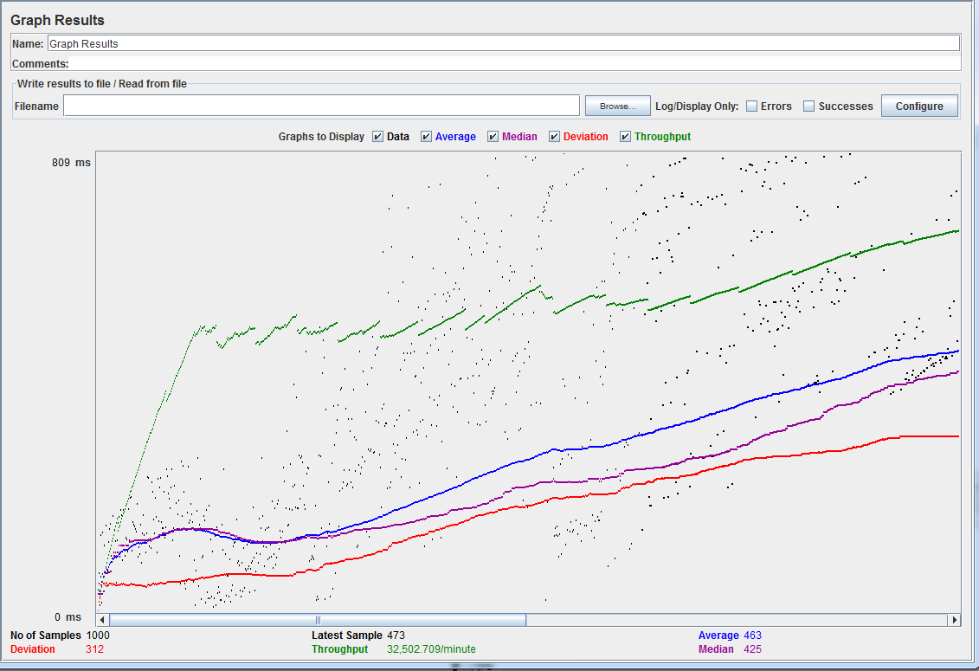
Task: Click the Average value 463
Action: click(x=752, y=636)
